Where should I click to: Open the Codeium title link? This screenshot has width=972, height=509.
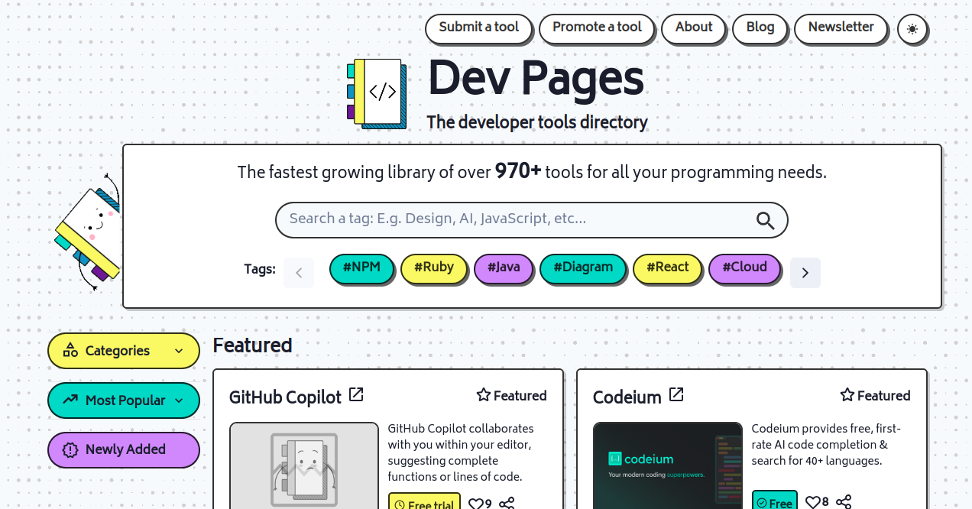(627, 397)
